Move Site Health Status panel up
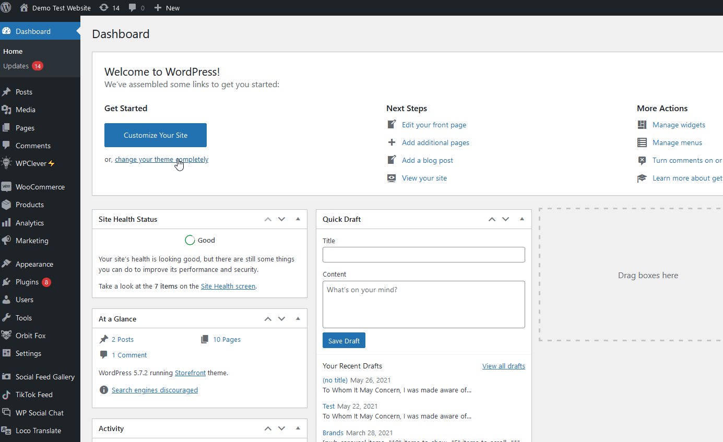Image resolution: width=723 pixels, height=442 pixels. click(x=268, y=219)
